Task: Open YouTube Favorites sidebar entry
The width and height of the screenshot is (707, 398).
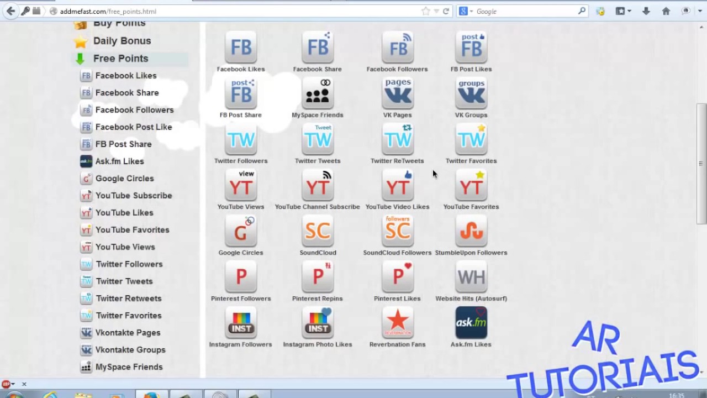Action: 133,230
